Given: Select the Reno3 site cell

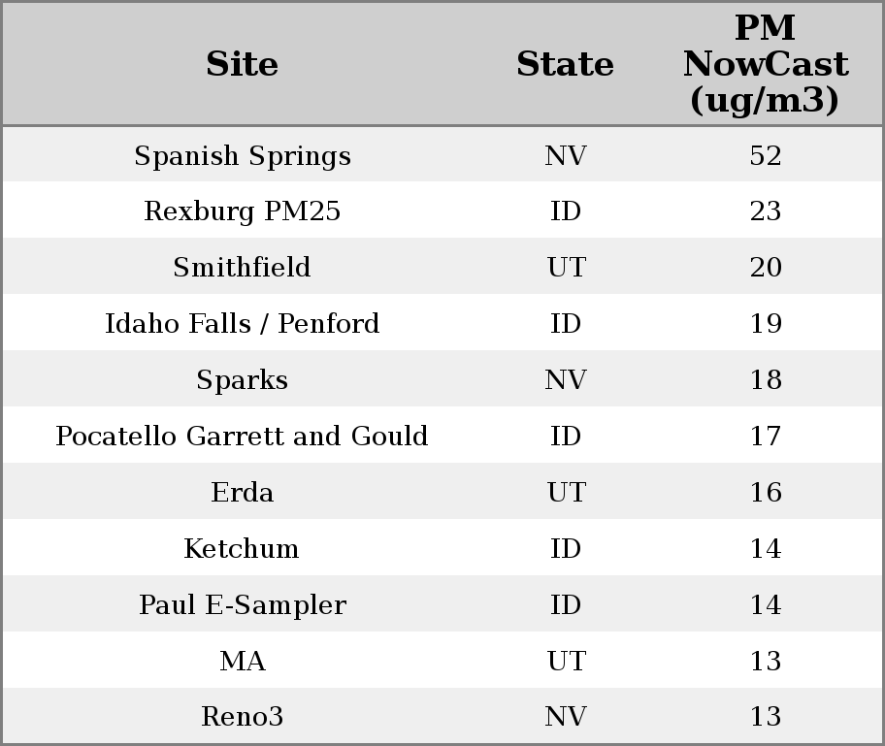Looking at the screenshot, I should [242, 717].
